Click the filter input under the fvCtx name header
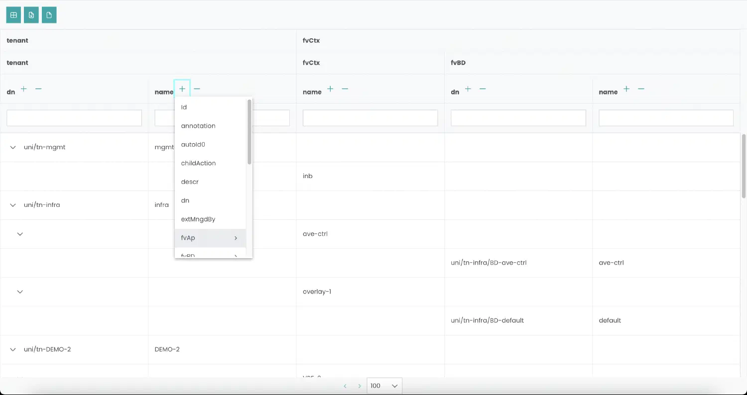 pos(370,118)
